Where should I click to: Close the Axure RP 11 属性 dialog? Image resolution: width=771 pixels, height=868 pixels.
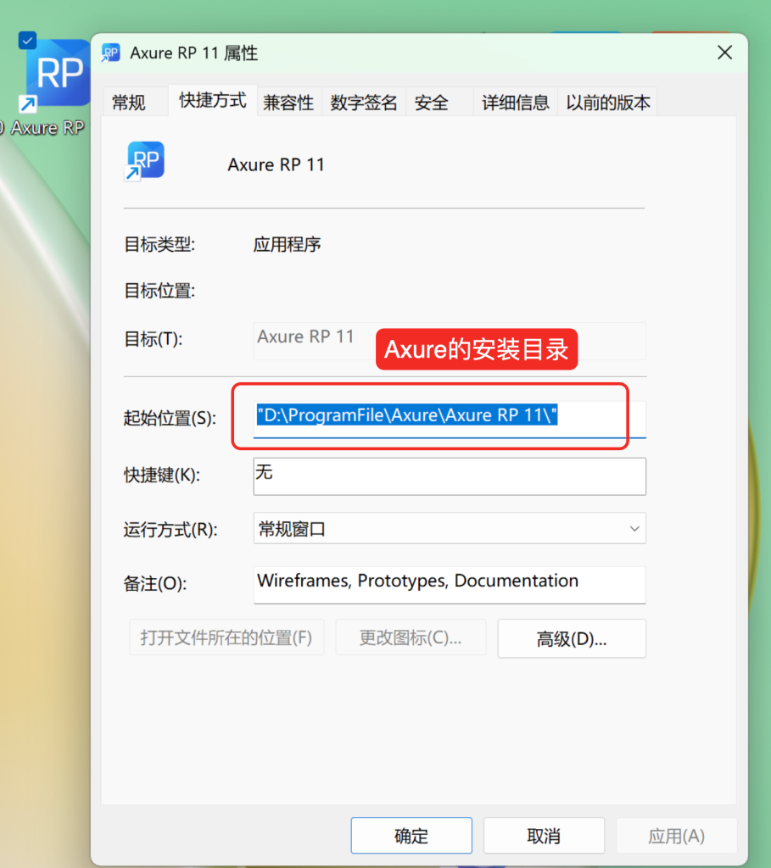pos(724,53)
